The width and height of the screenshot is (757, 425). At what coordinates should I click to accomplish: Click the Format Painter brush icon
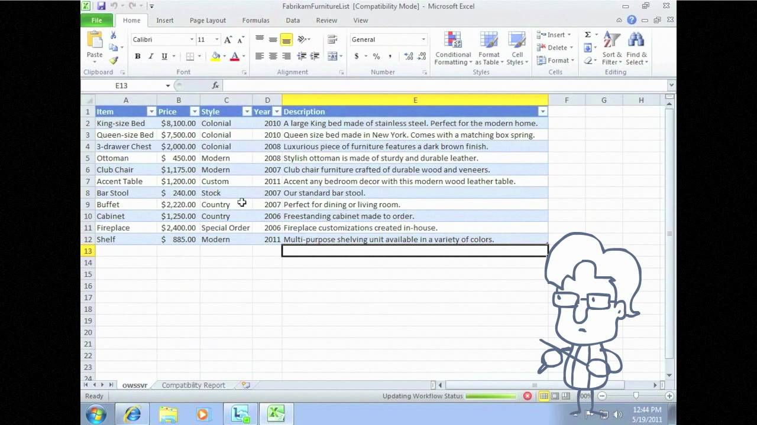(x=114, y=60)
